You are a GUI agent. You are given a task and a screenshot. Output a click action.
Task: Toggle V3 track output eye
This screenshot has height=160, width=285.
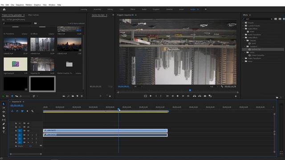click(28, 124)
